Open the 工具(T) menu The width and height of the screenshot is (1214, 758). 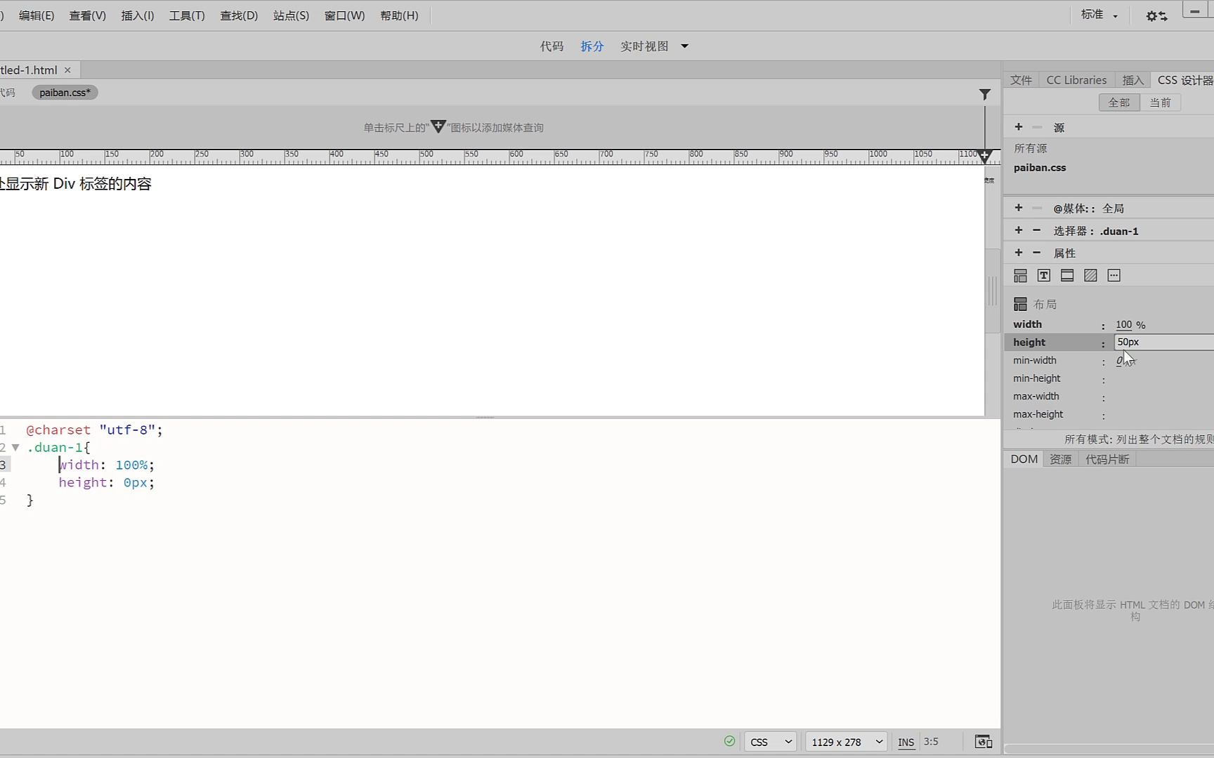click(187, 15)
